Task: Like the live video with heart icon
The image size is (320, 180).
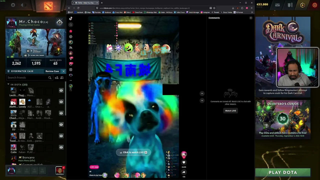Action: pyautogui.click(x=184, y=162)
